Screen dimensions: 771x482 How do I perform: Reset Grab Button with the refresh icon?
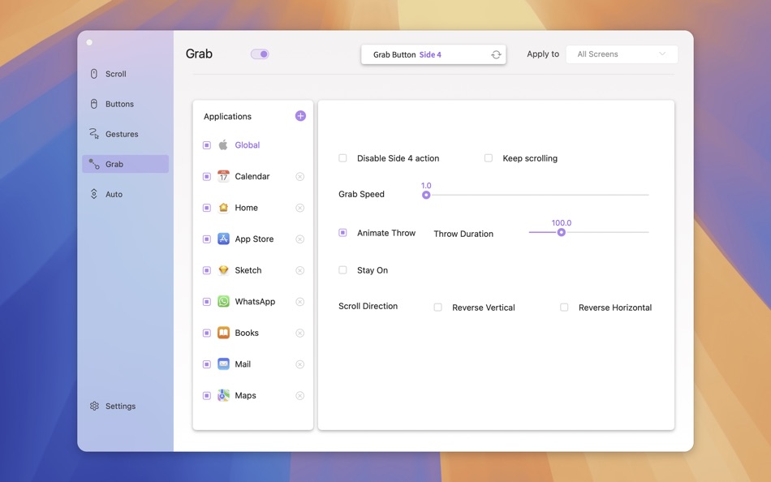click(496, 54)
